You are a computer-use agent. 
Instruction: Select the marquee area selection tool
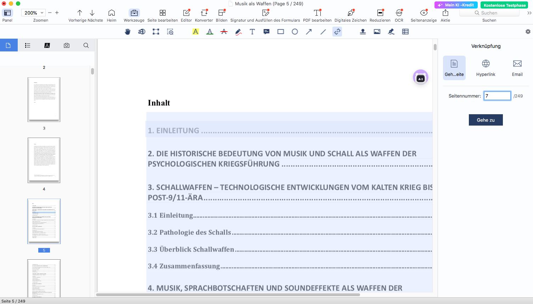(156, 32)
